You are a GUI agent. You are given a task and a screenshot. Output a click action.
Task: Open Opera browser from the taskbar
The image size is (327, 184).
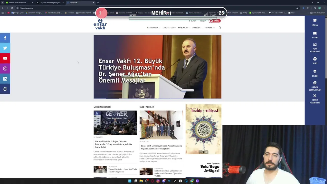(152, 181)
